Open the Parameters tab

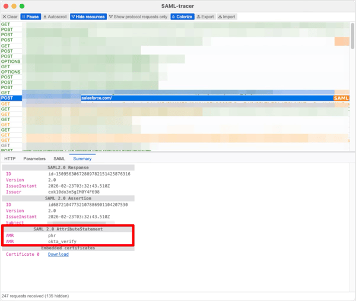[34, 159]
